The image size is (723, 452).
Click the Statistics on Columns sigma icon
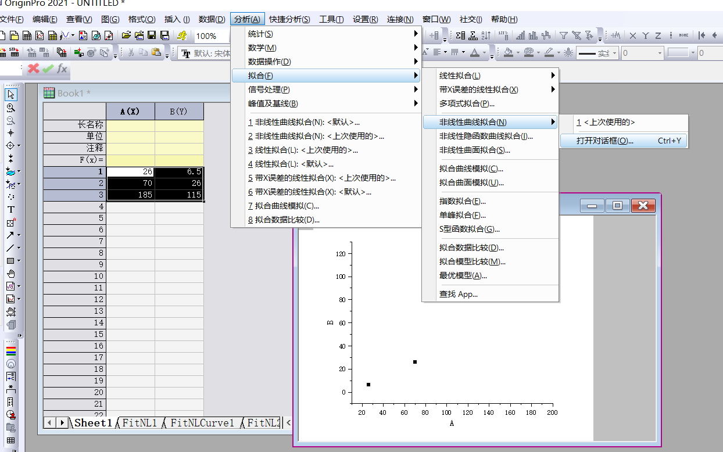[x=460, y=36]
